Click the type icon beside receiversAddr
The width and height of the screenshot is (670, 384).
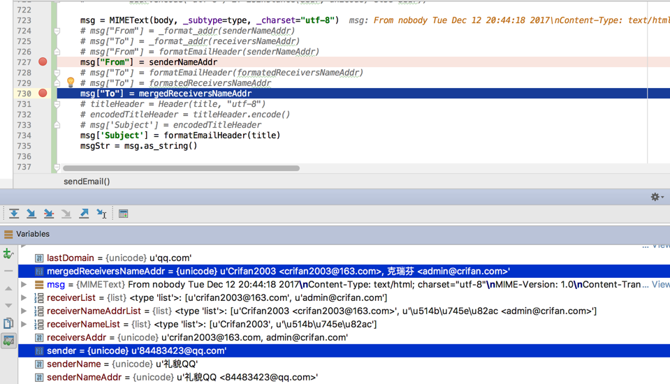tap(39, 337)
